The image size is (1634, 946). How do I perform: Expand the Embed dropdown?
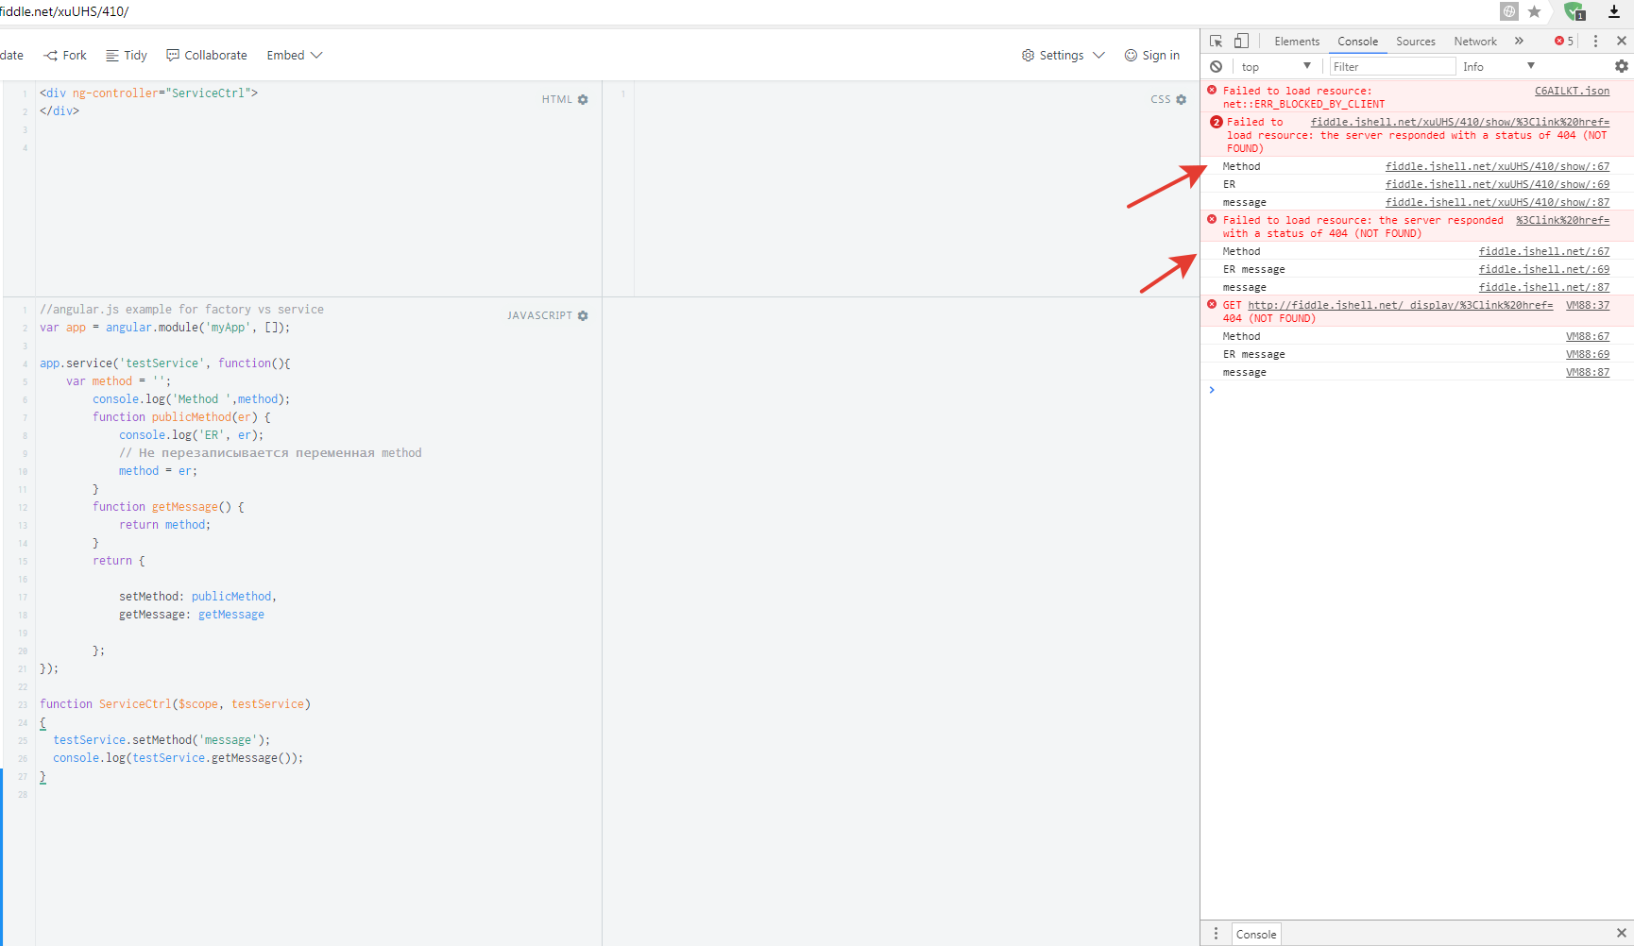point(295,56)
